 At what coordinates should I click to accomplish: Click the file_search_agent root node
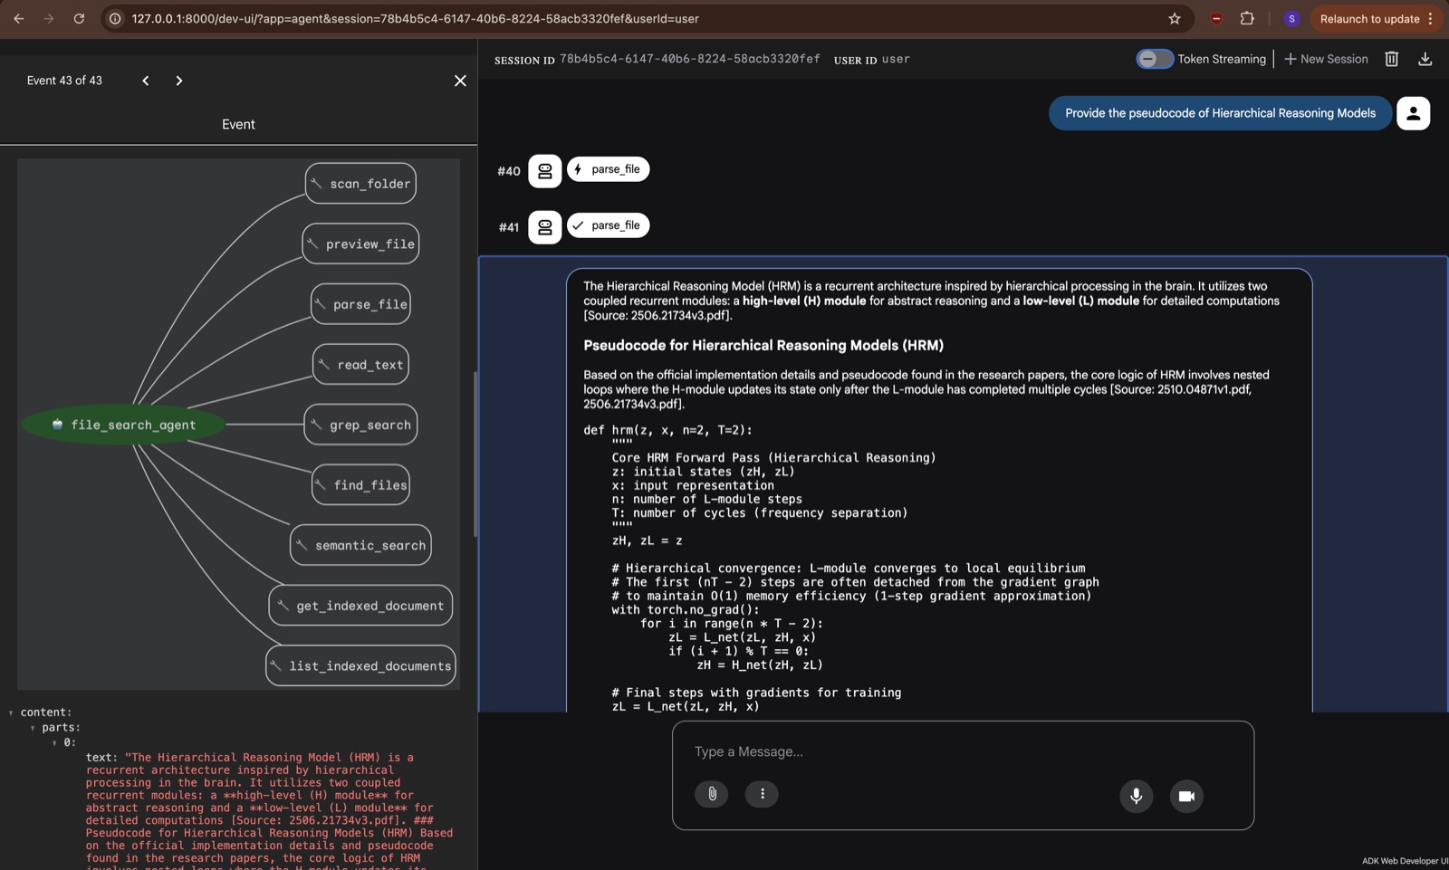[x=123, y=425]
